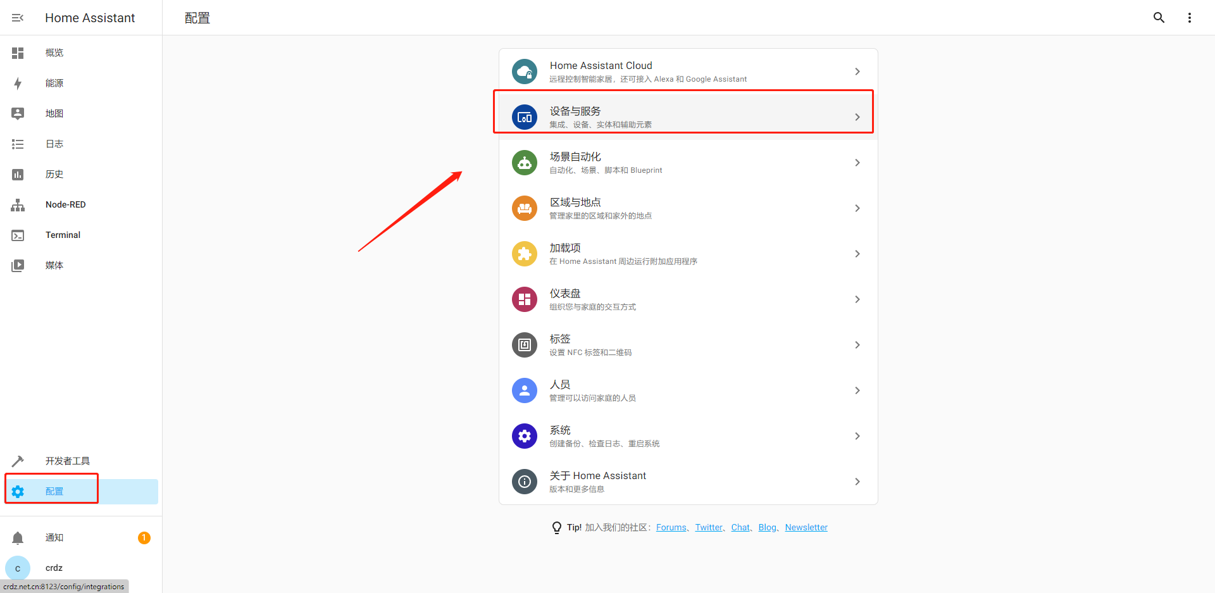
Task: Click the green robot automation icon
Action: pos(524,163)
